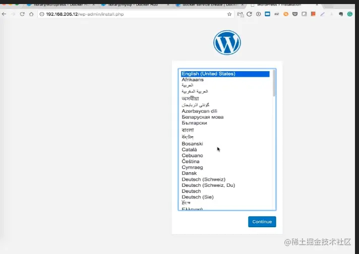
Task: Open the 1Password circle extension icon
Action: tap(258, 14)
